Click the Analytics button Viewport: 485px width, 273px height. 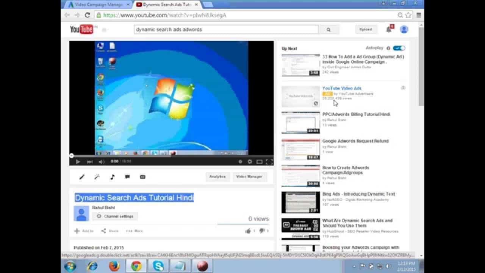click(x=217, y=177)
